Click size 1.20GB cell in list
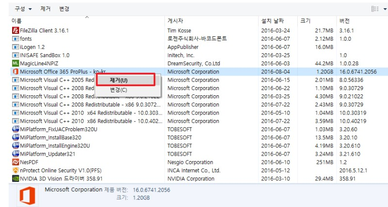Image resolution: width=388 pixels, height=207 pixels. coord(324,72)
